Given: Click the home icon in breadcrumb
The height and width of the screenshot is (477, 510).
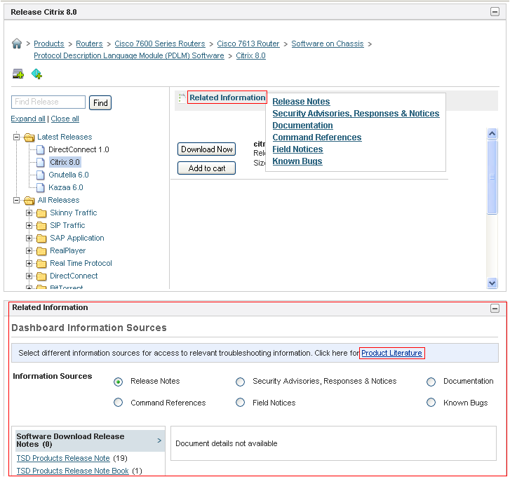Looking at the screenshot, I should (x=17, y=43).
